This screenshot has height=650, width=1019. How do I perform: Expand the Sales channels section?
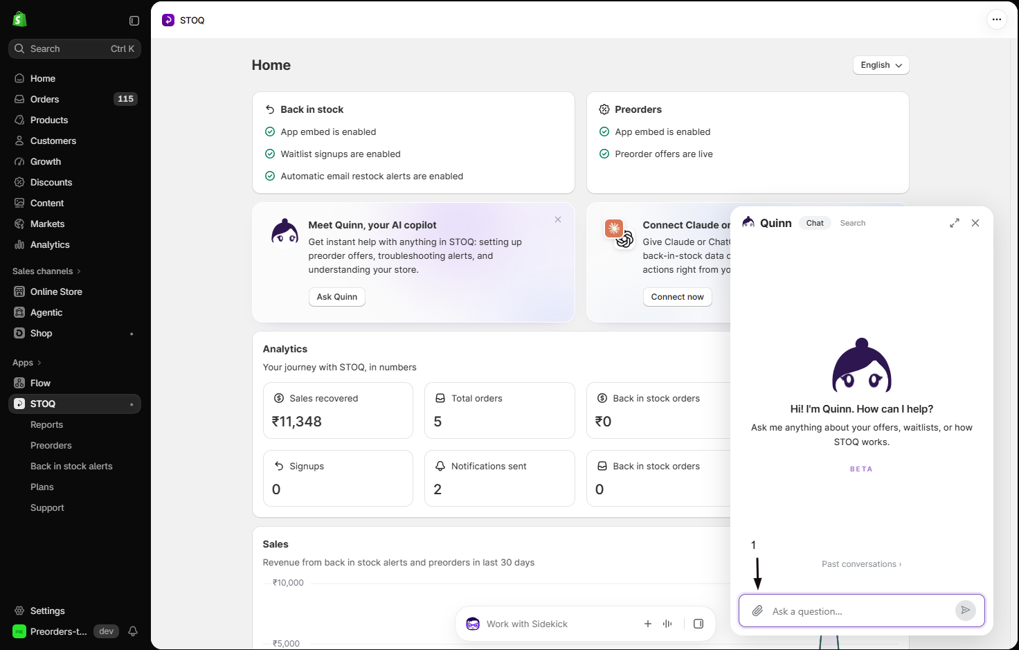(x=46, y=271)
